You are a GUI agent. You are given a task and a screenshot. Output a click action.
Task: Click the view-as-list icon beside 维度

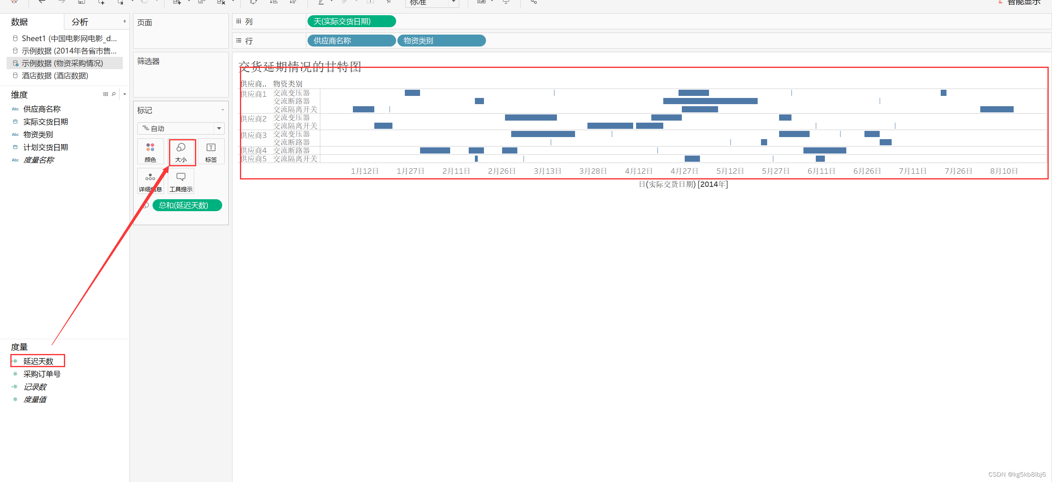106,94
